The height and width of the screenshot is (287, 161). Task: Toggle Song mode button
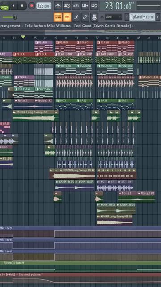(x=4, y=7)
